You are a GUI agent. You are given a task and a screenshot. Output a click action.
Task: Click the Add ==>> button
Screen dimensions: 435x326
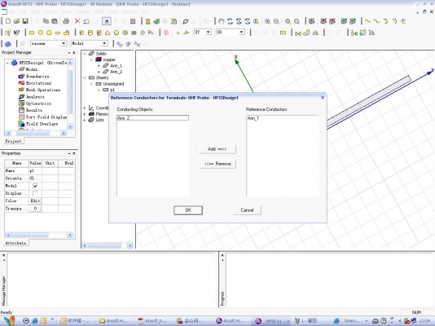(x=217, y=149)
